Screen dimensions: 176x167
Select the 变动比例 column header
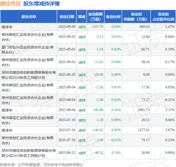click(113, 17)
